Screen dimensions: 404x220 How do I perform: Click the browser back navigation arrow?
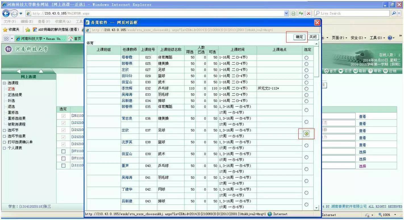(6, 13)
